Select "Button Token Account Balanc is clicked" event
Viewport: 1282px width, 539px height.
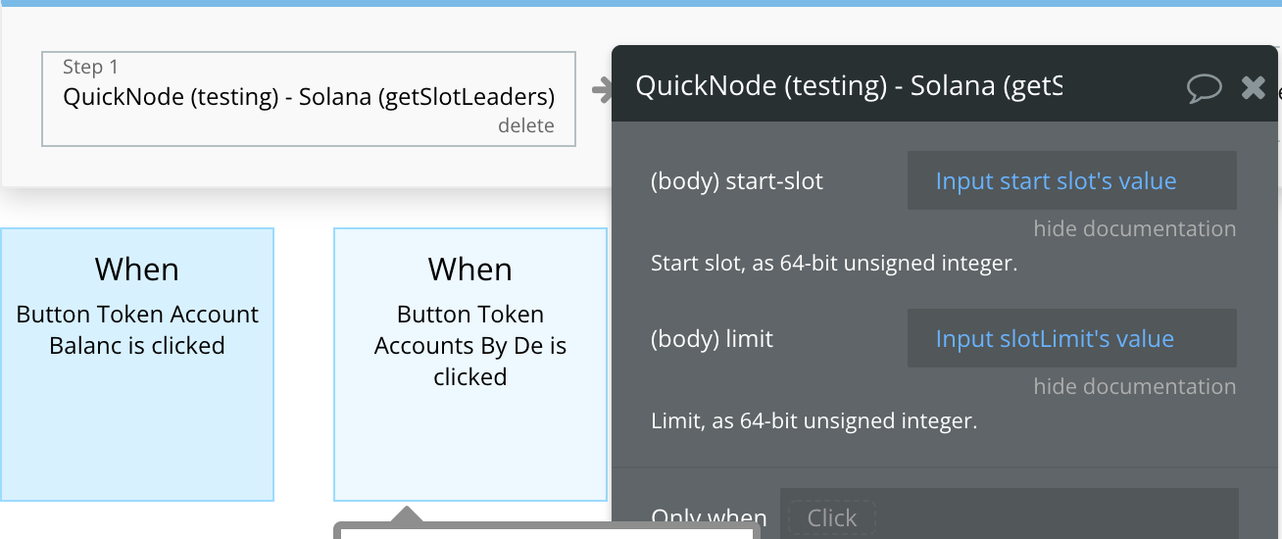coord(137,365)
